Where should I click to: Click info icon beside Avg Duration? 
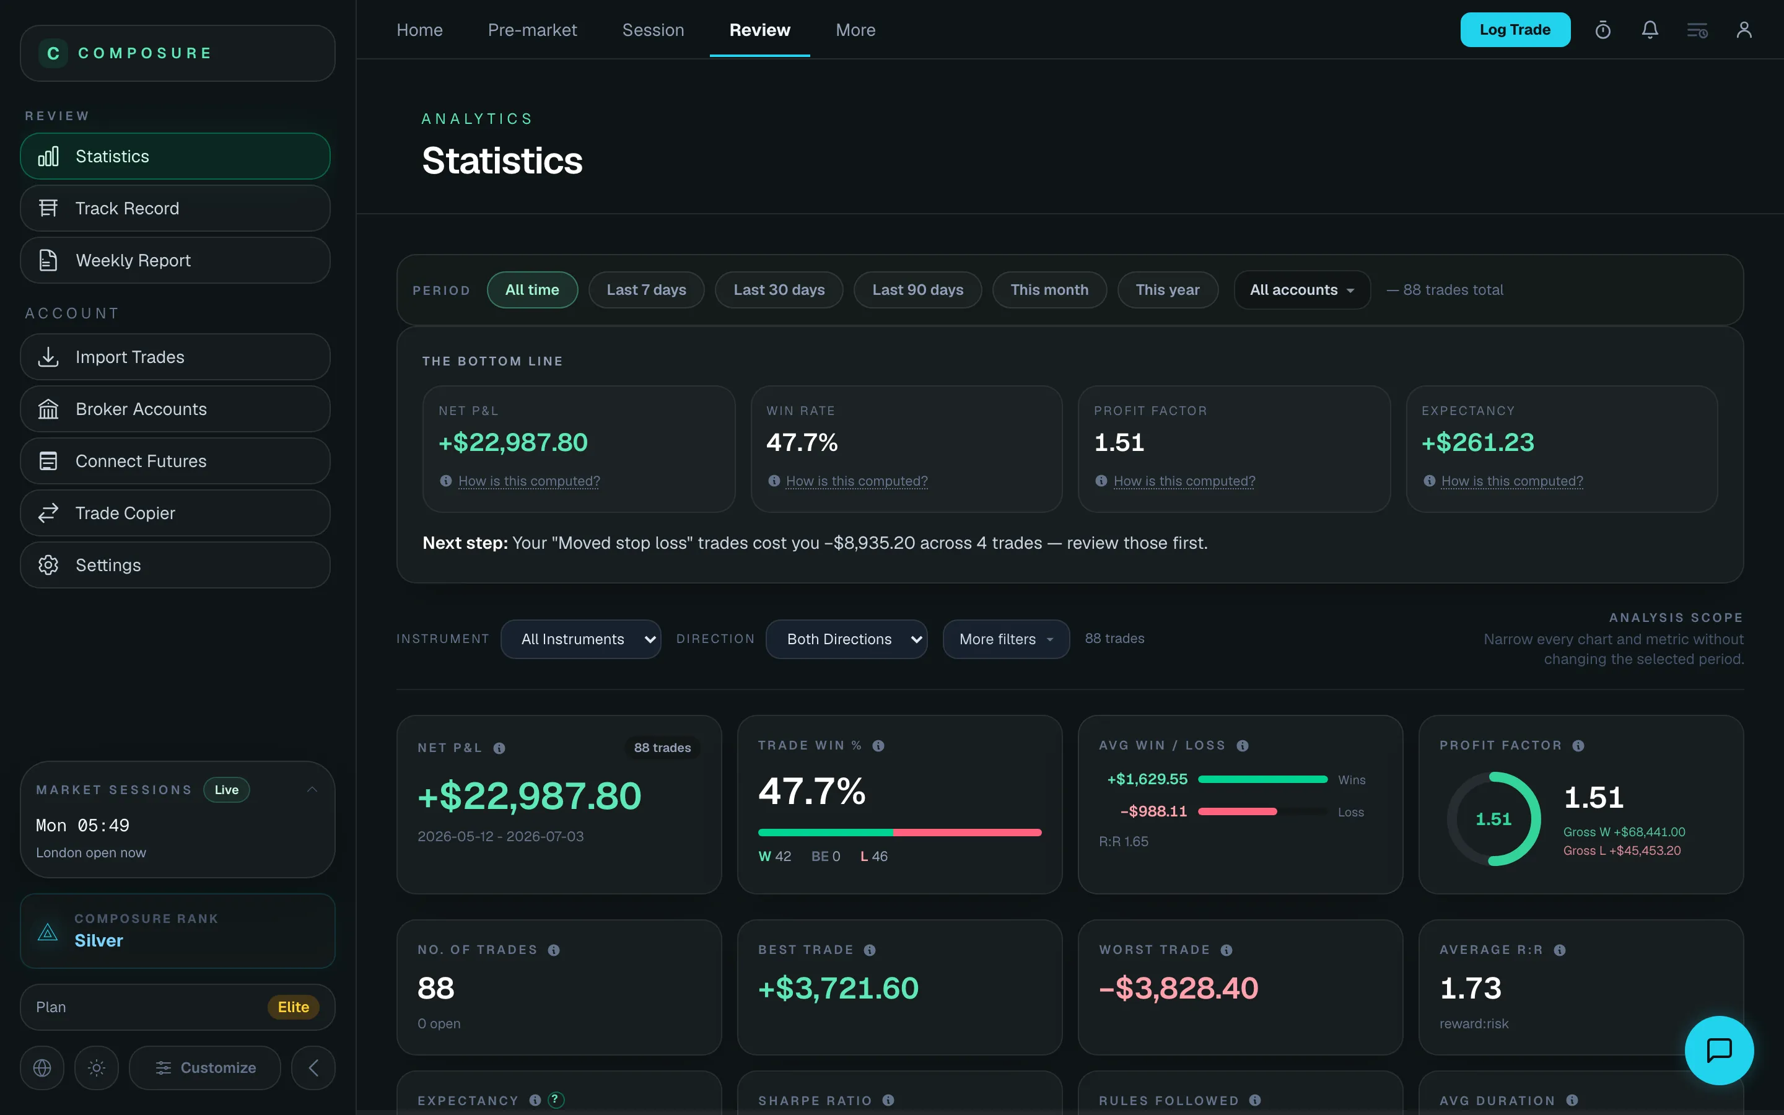tap(1572, 1100)
